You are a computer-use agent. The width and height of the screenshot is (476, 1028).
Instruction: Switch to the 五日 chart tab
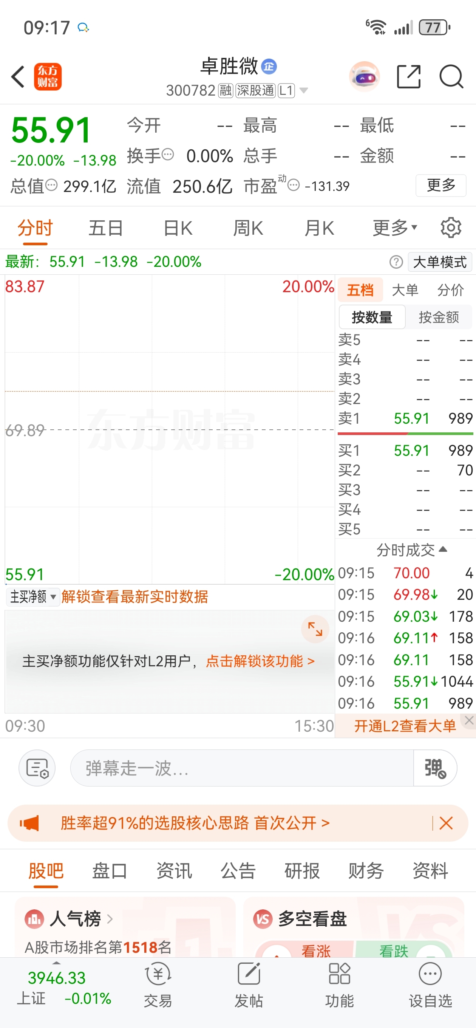106,228
